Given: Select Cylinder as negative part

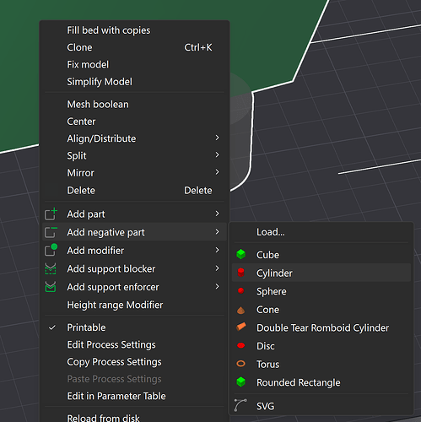Looking at the screenshot, I should click(x=274, y=273).
